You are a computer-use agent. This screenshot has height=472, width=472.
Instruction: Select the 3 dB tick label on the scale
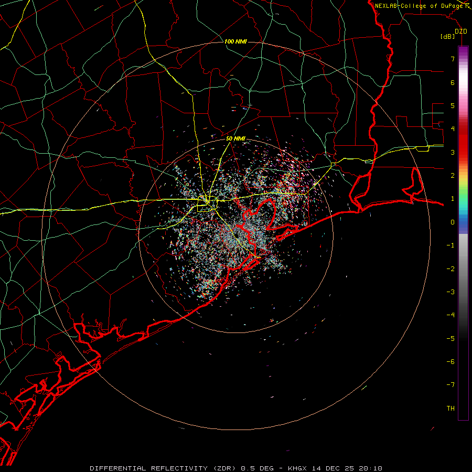click(x=453, y=152)
